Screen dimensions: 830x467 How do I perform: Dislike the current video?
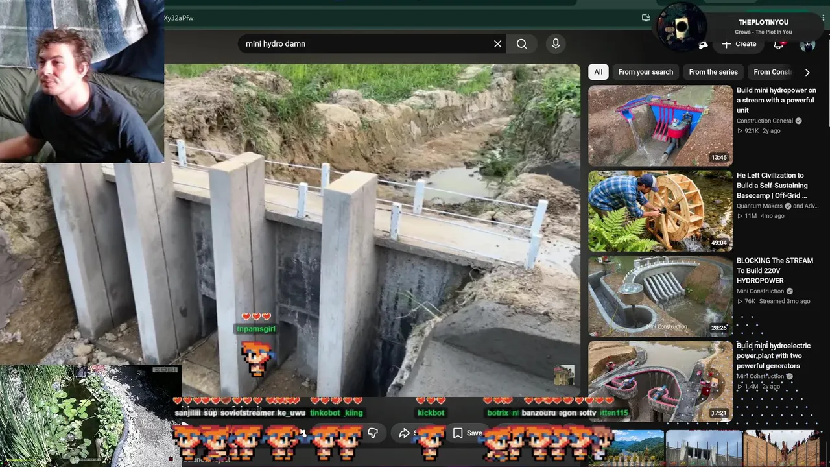click(373, 433)
